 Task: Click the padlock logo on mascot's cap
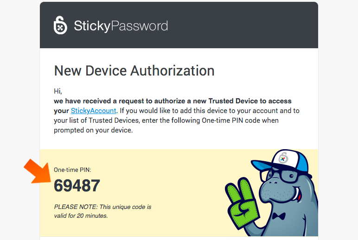[283, 158]
